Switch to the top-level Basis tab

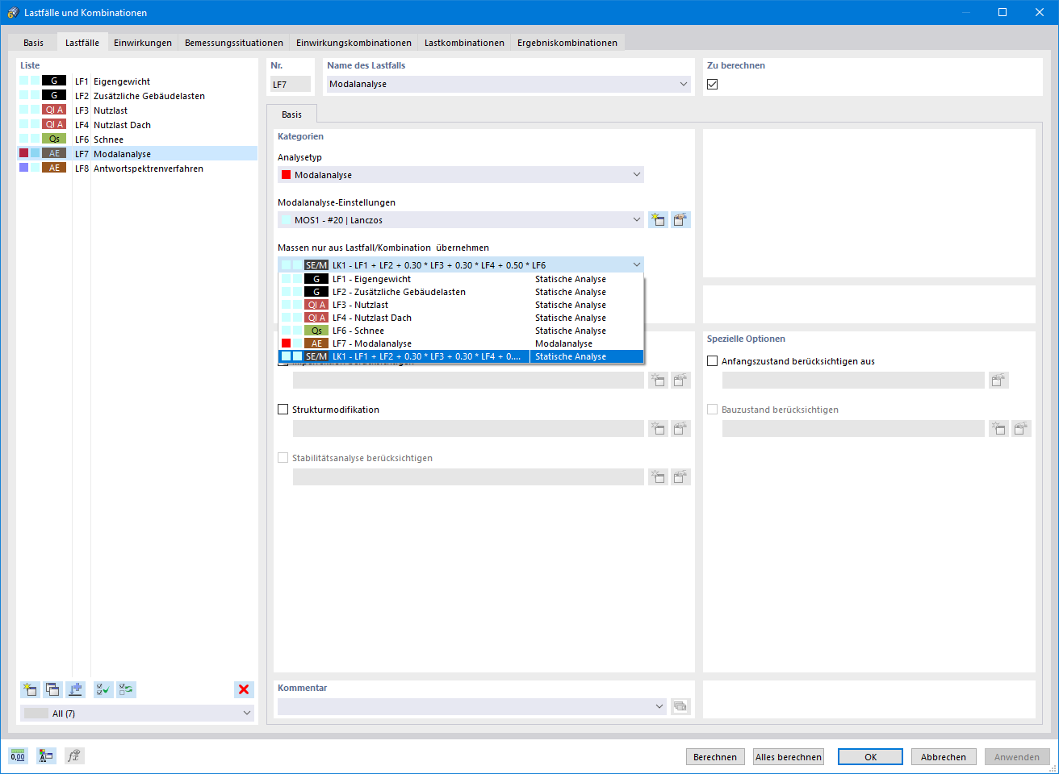pyautogui.click(x=34, y=43)
